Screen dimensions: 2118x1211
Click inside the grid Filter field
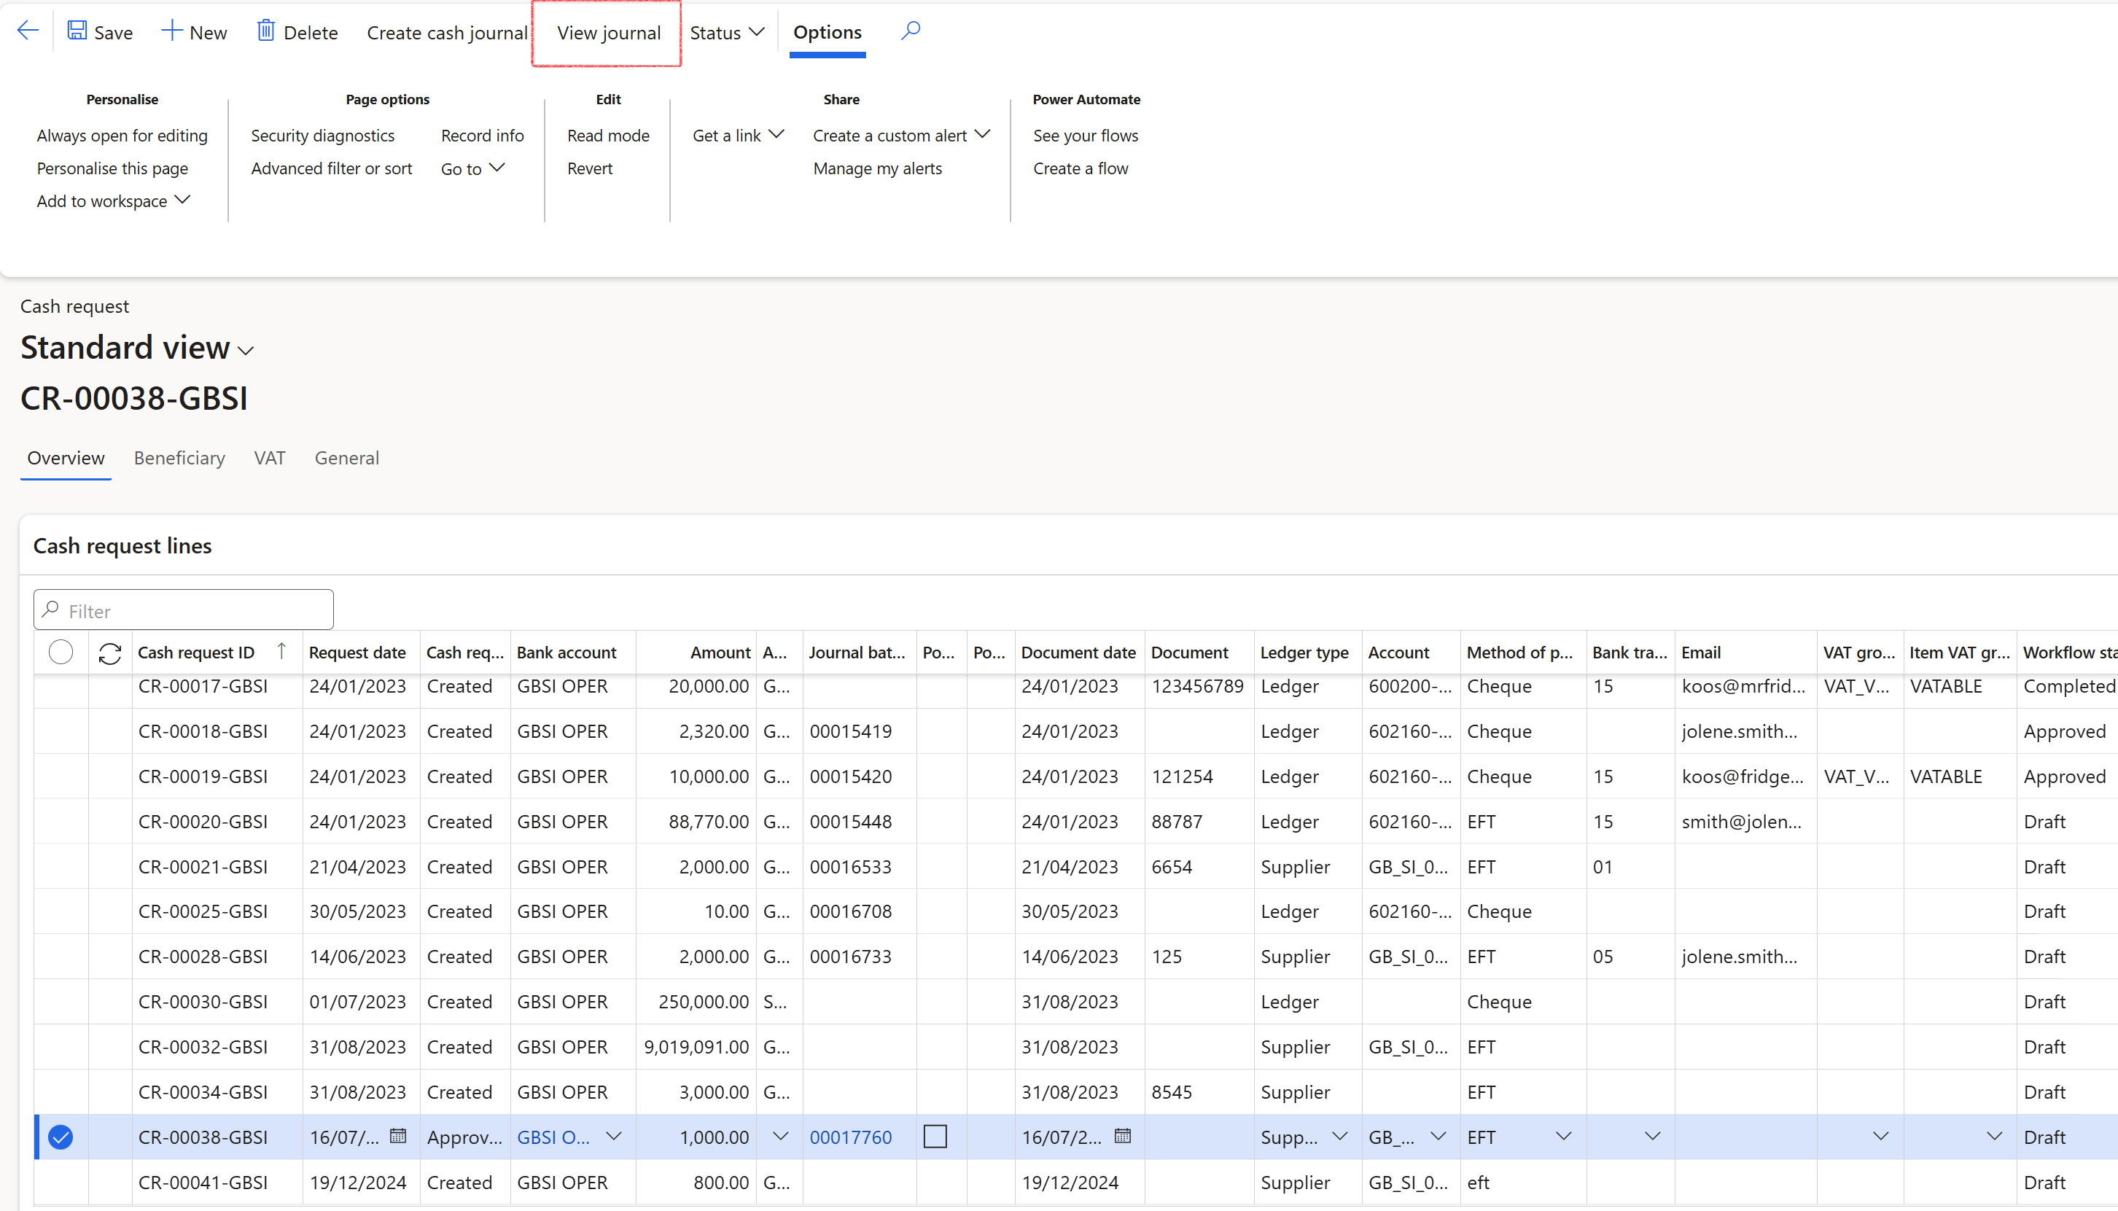[x=184, y=610]
